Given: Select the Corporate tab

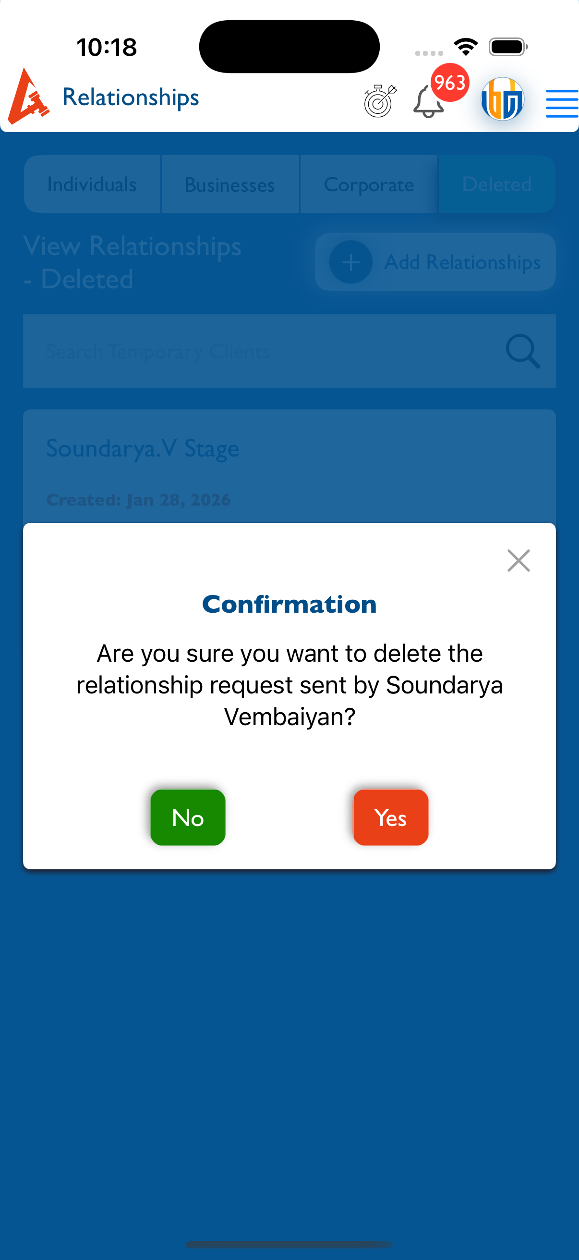Looking at the screenshot, I should click(x=368, y=185).
